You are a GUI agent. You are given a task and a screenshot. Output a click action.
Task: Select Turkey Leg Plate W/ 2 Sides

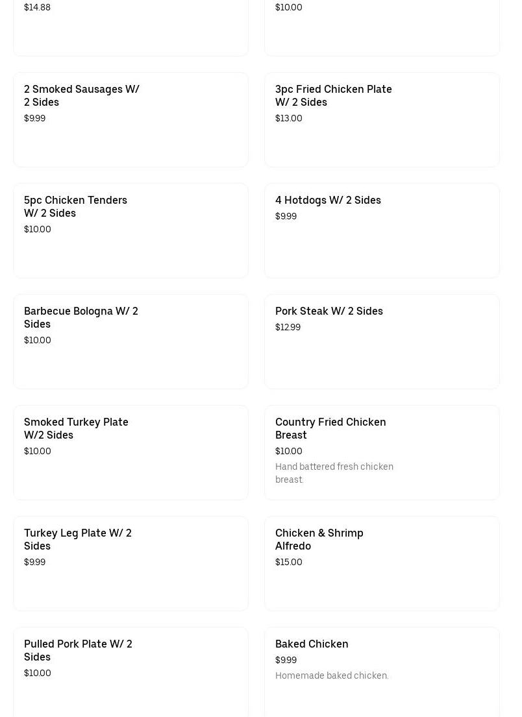click(x=78, y=539)
